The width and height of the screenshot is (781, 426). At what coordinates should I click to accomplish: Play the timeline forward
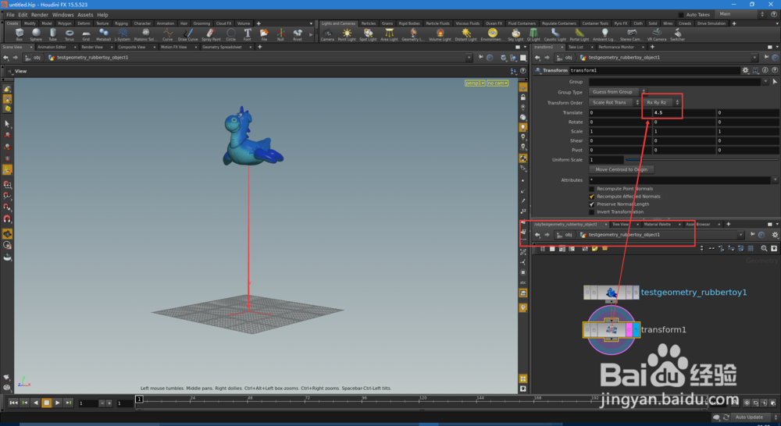57,403
